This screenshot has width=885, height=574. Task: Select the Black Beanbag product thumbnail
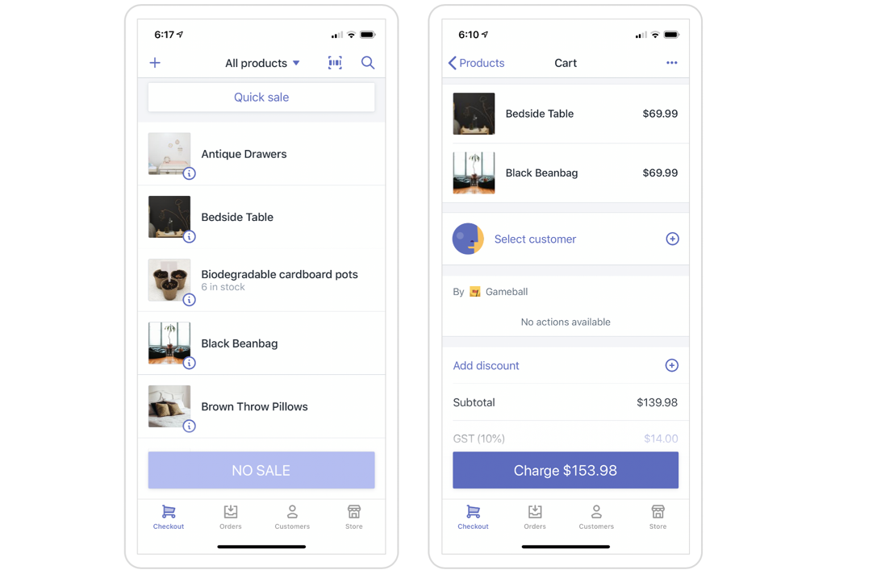click(x=169, y=343)
